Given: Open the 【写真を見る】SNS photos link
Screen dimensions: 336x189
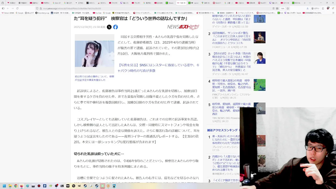Looking at the screenshot, I should point(159,68).
